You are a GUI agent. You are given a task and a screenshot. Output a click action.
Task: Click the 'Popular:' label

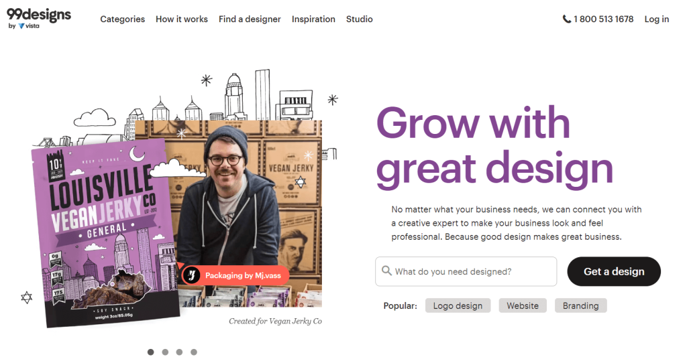400,305
